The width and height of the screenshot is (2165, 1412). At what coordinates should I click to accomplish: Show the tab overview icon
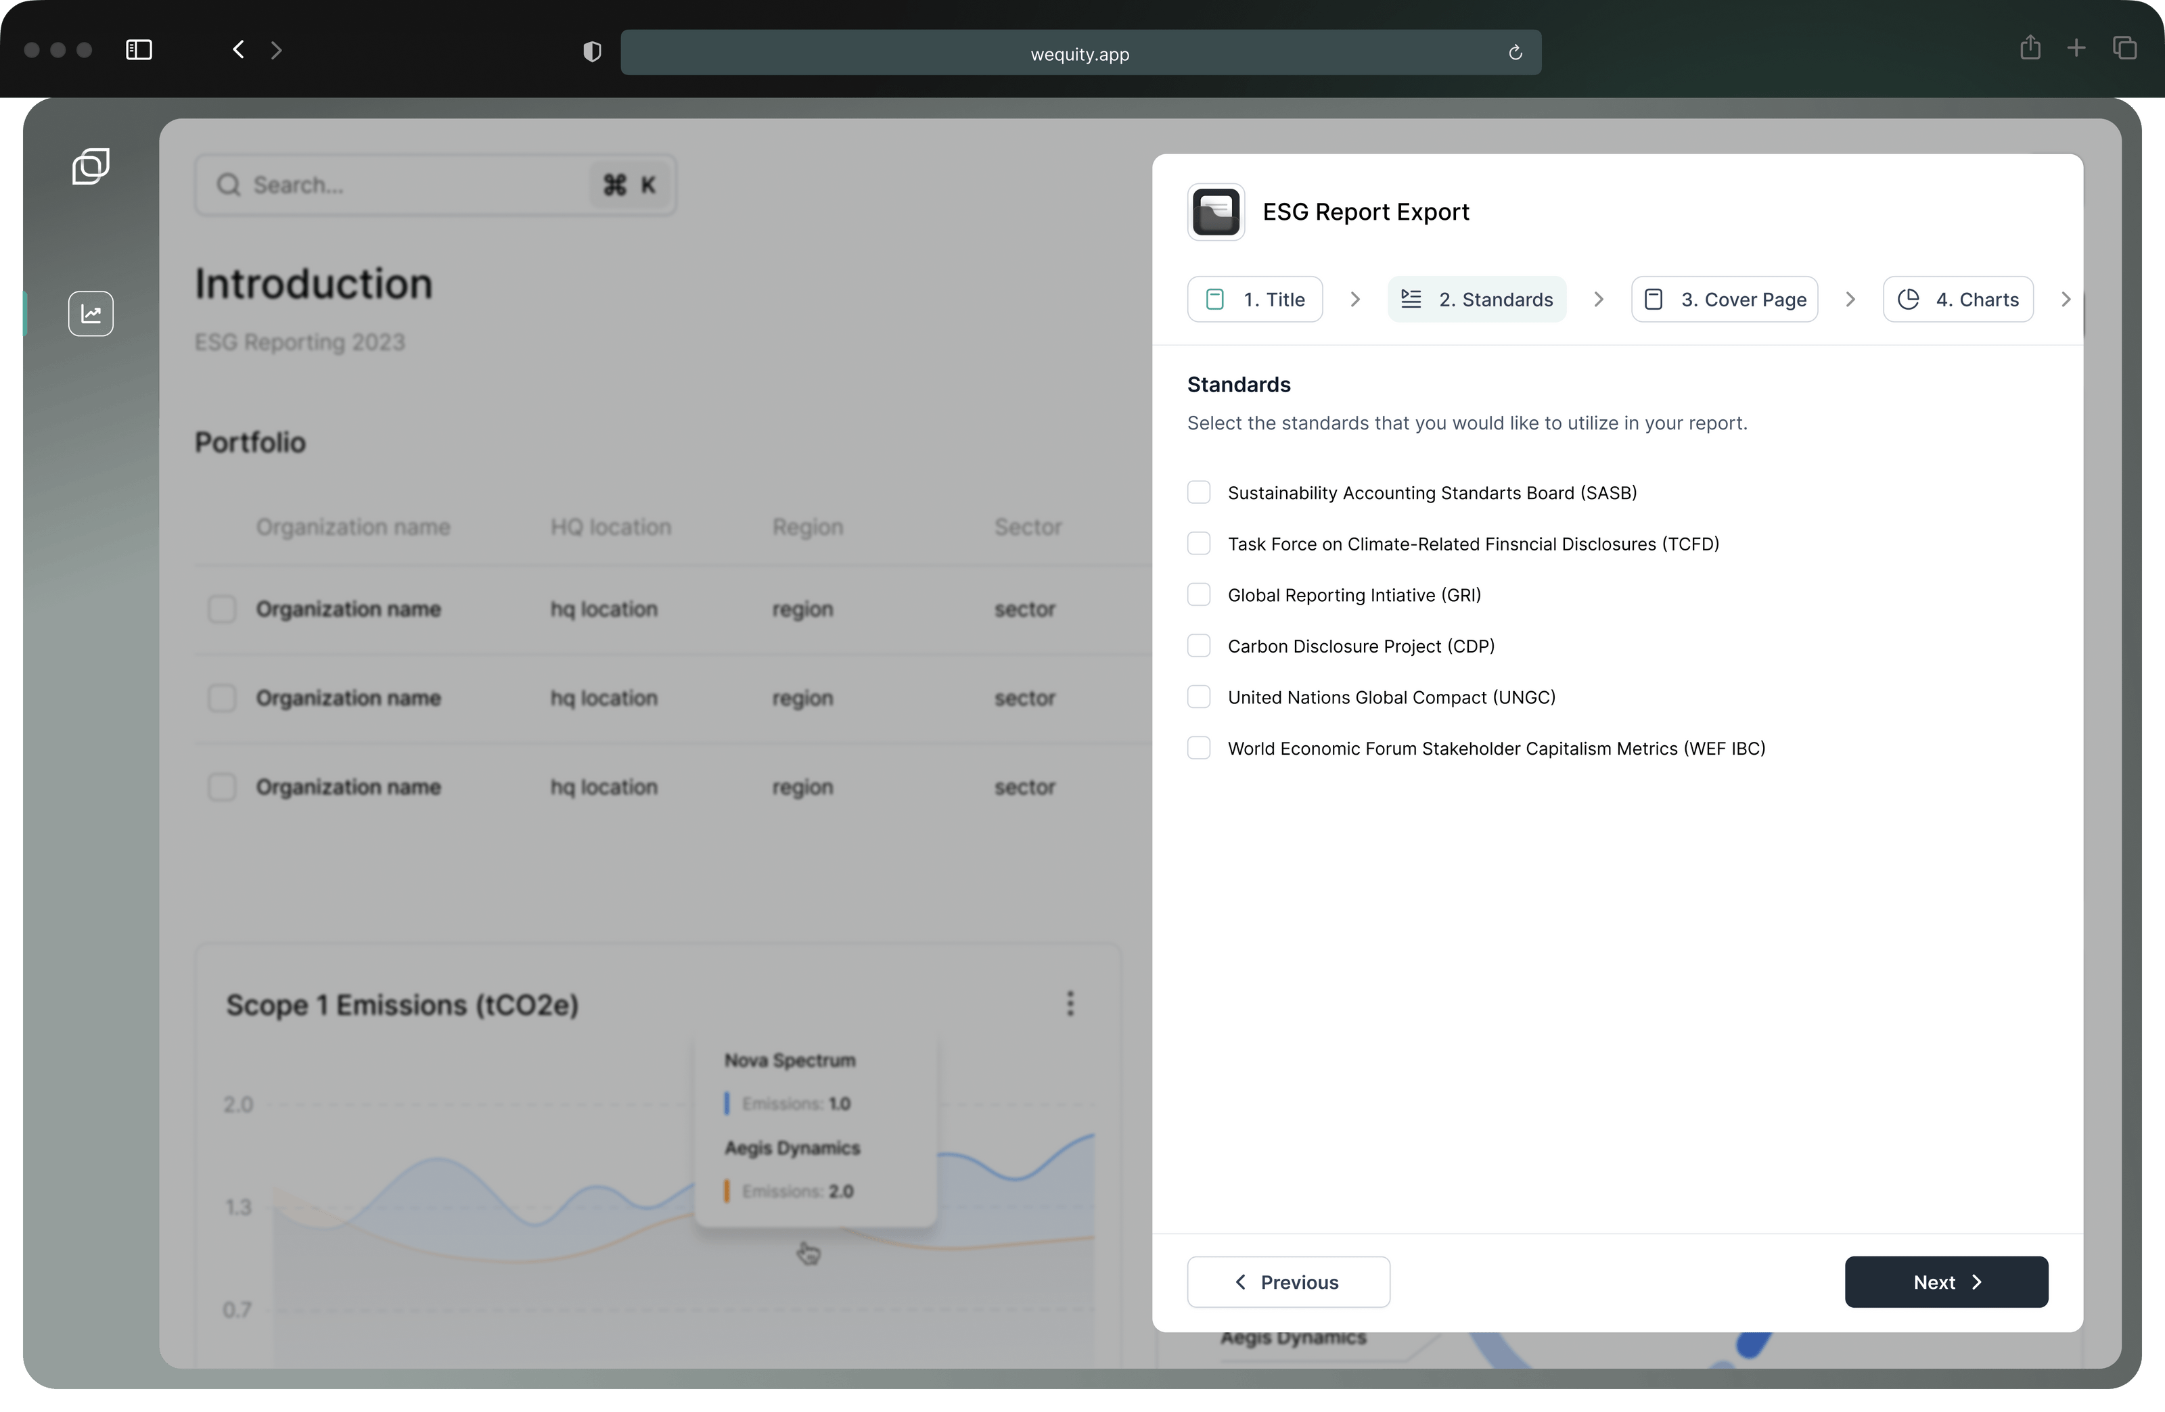click(2124, 47)
